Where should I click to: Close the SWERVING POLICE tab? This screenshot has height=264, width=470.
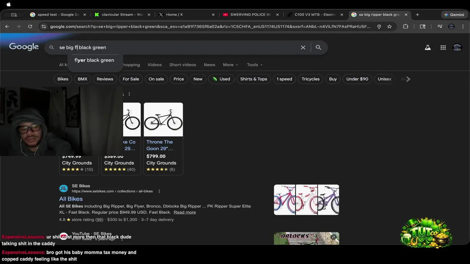pos(278,15)
